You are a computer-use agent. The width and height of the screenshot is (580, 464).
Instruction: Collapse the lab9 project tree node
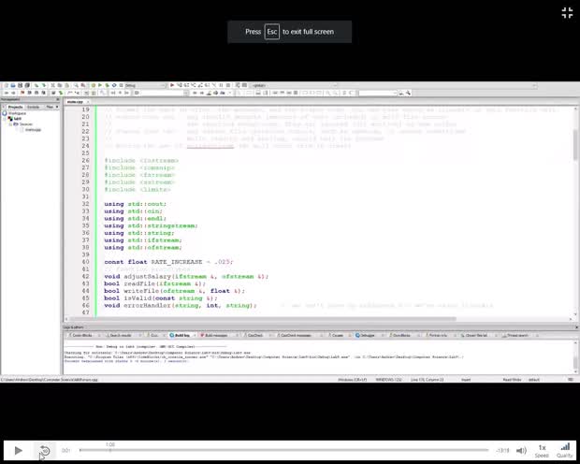tap(5, 119)
